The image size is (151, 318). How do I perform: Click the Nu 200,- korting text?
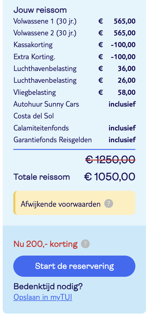point(45,244)
